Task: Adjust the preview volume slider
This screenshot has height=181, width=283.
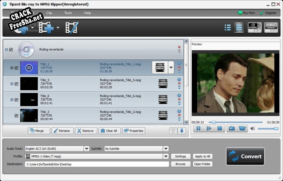Action: (x=268, y=129)
